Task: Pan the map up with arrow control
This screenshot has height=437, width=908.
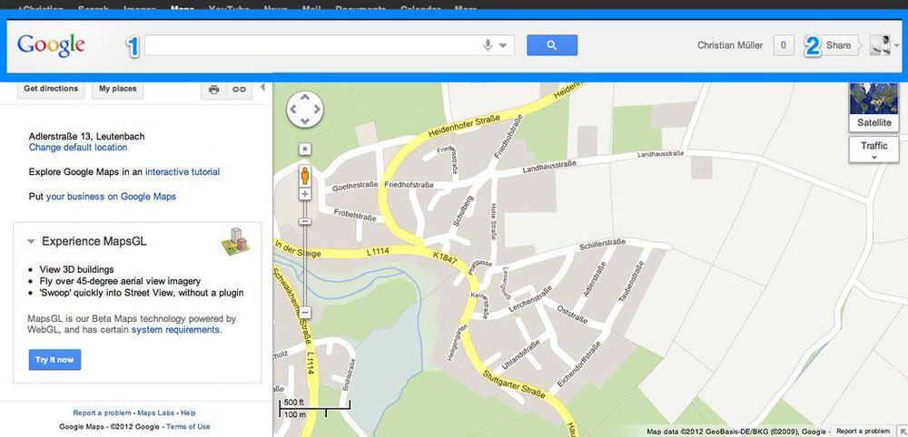Action: click(x=305, y=97)
